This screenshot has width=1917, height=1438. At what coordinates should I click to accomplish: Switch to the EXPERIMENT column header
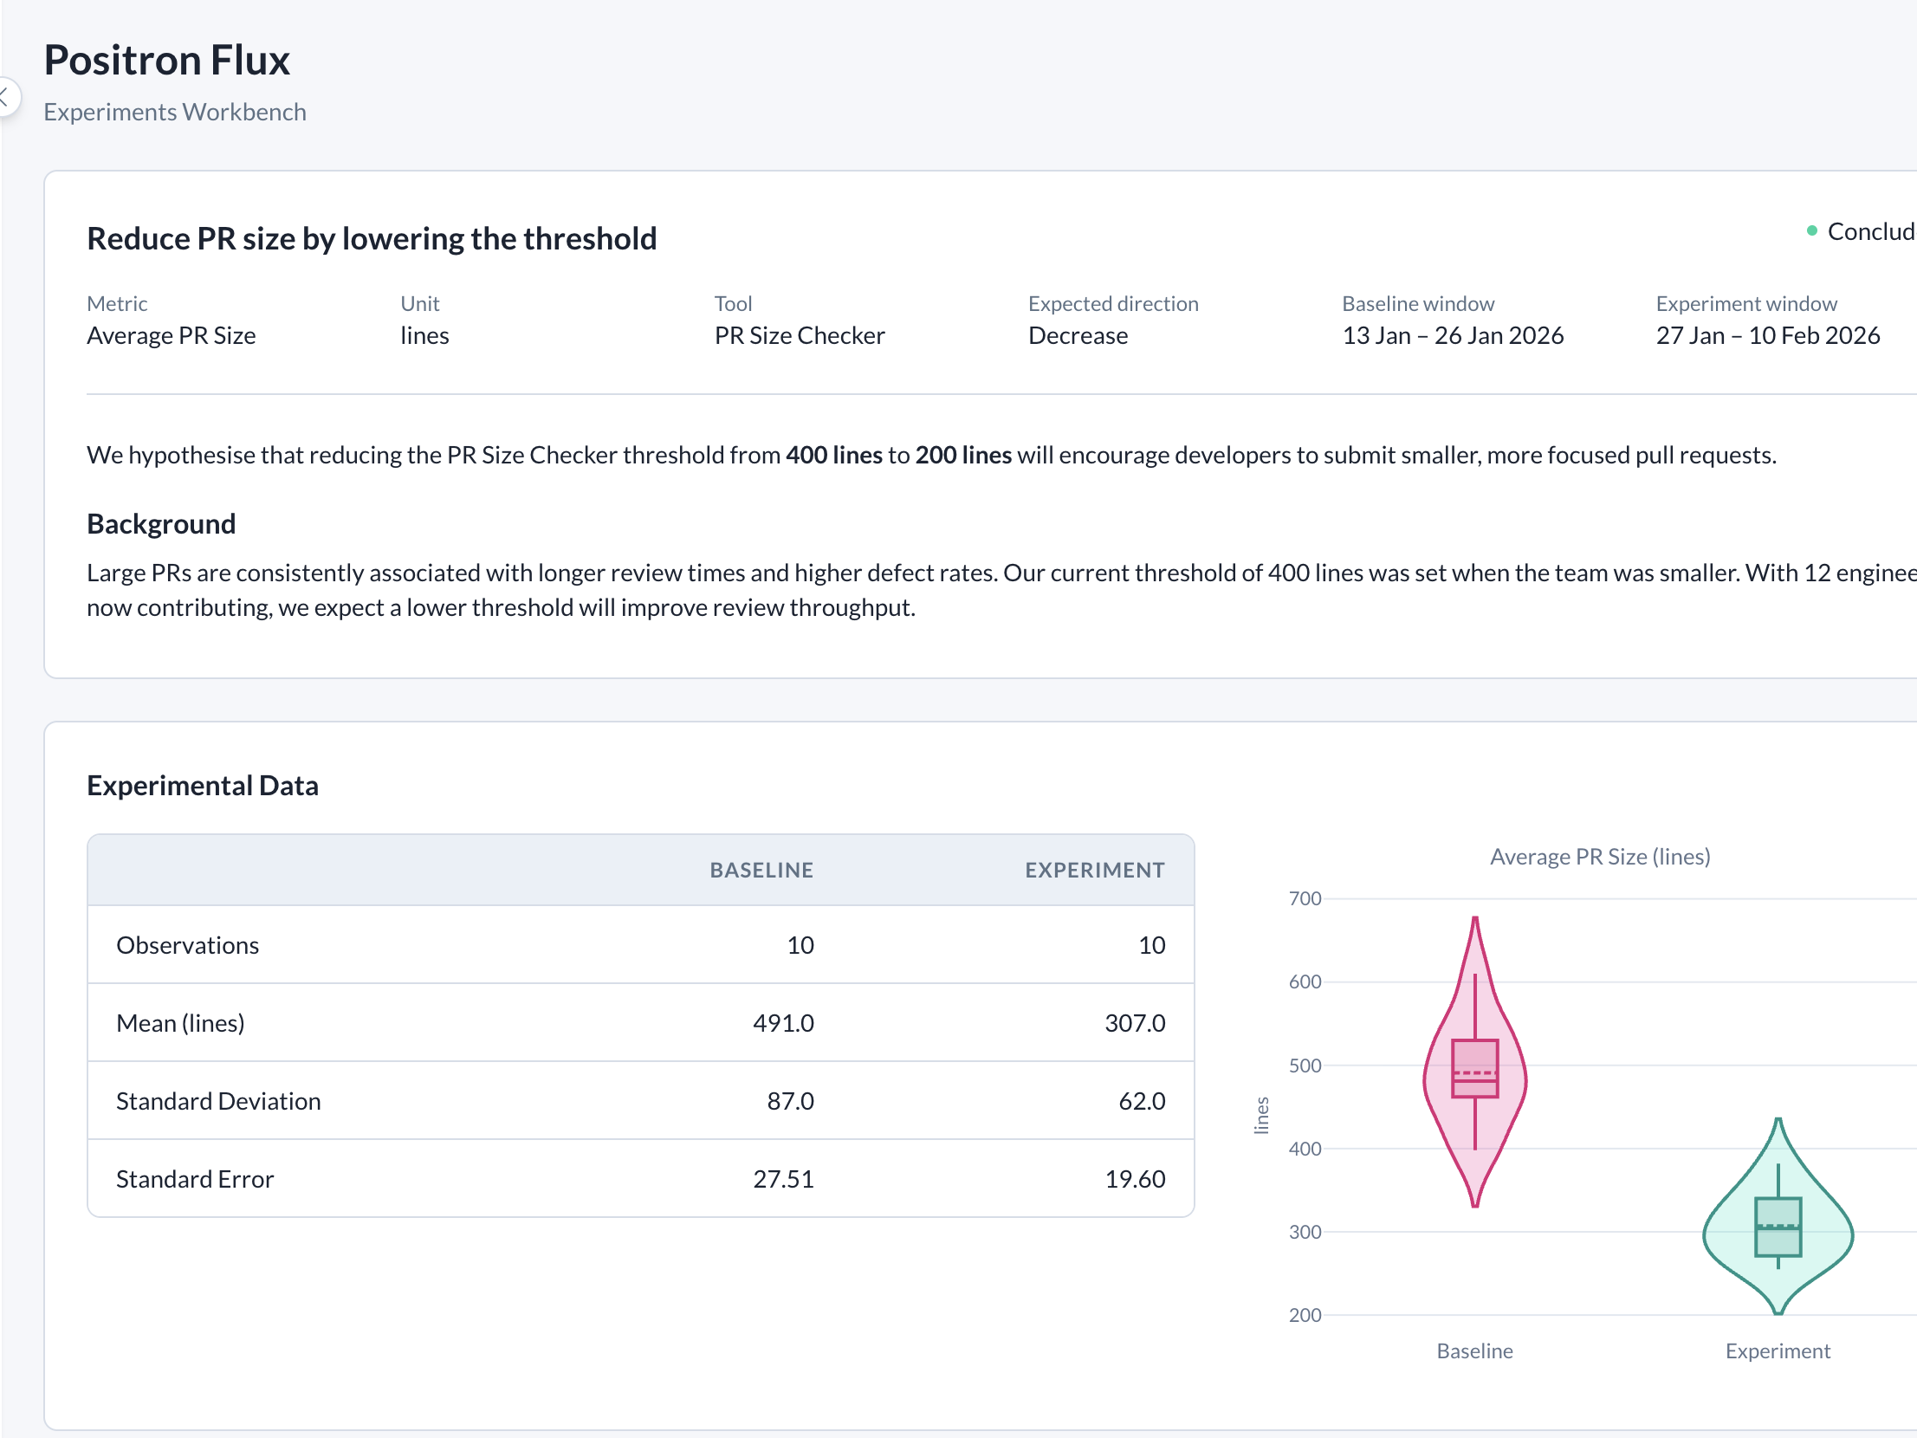(1094, 870)
